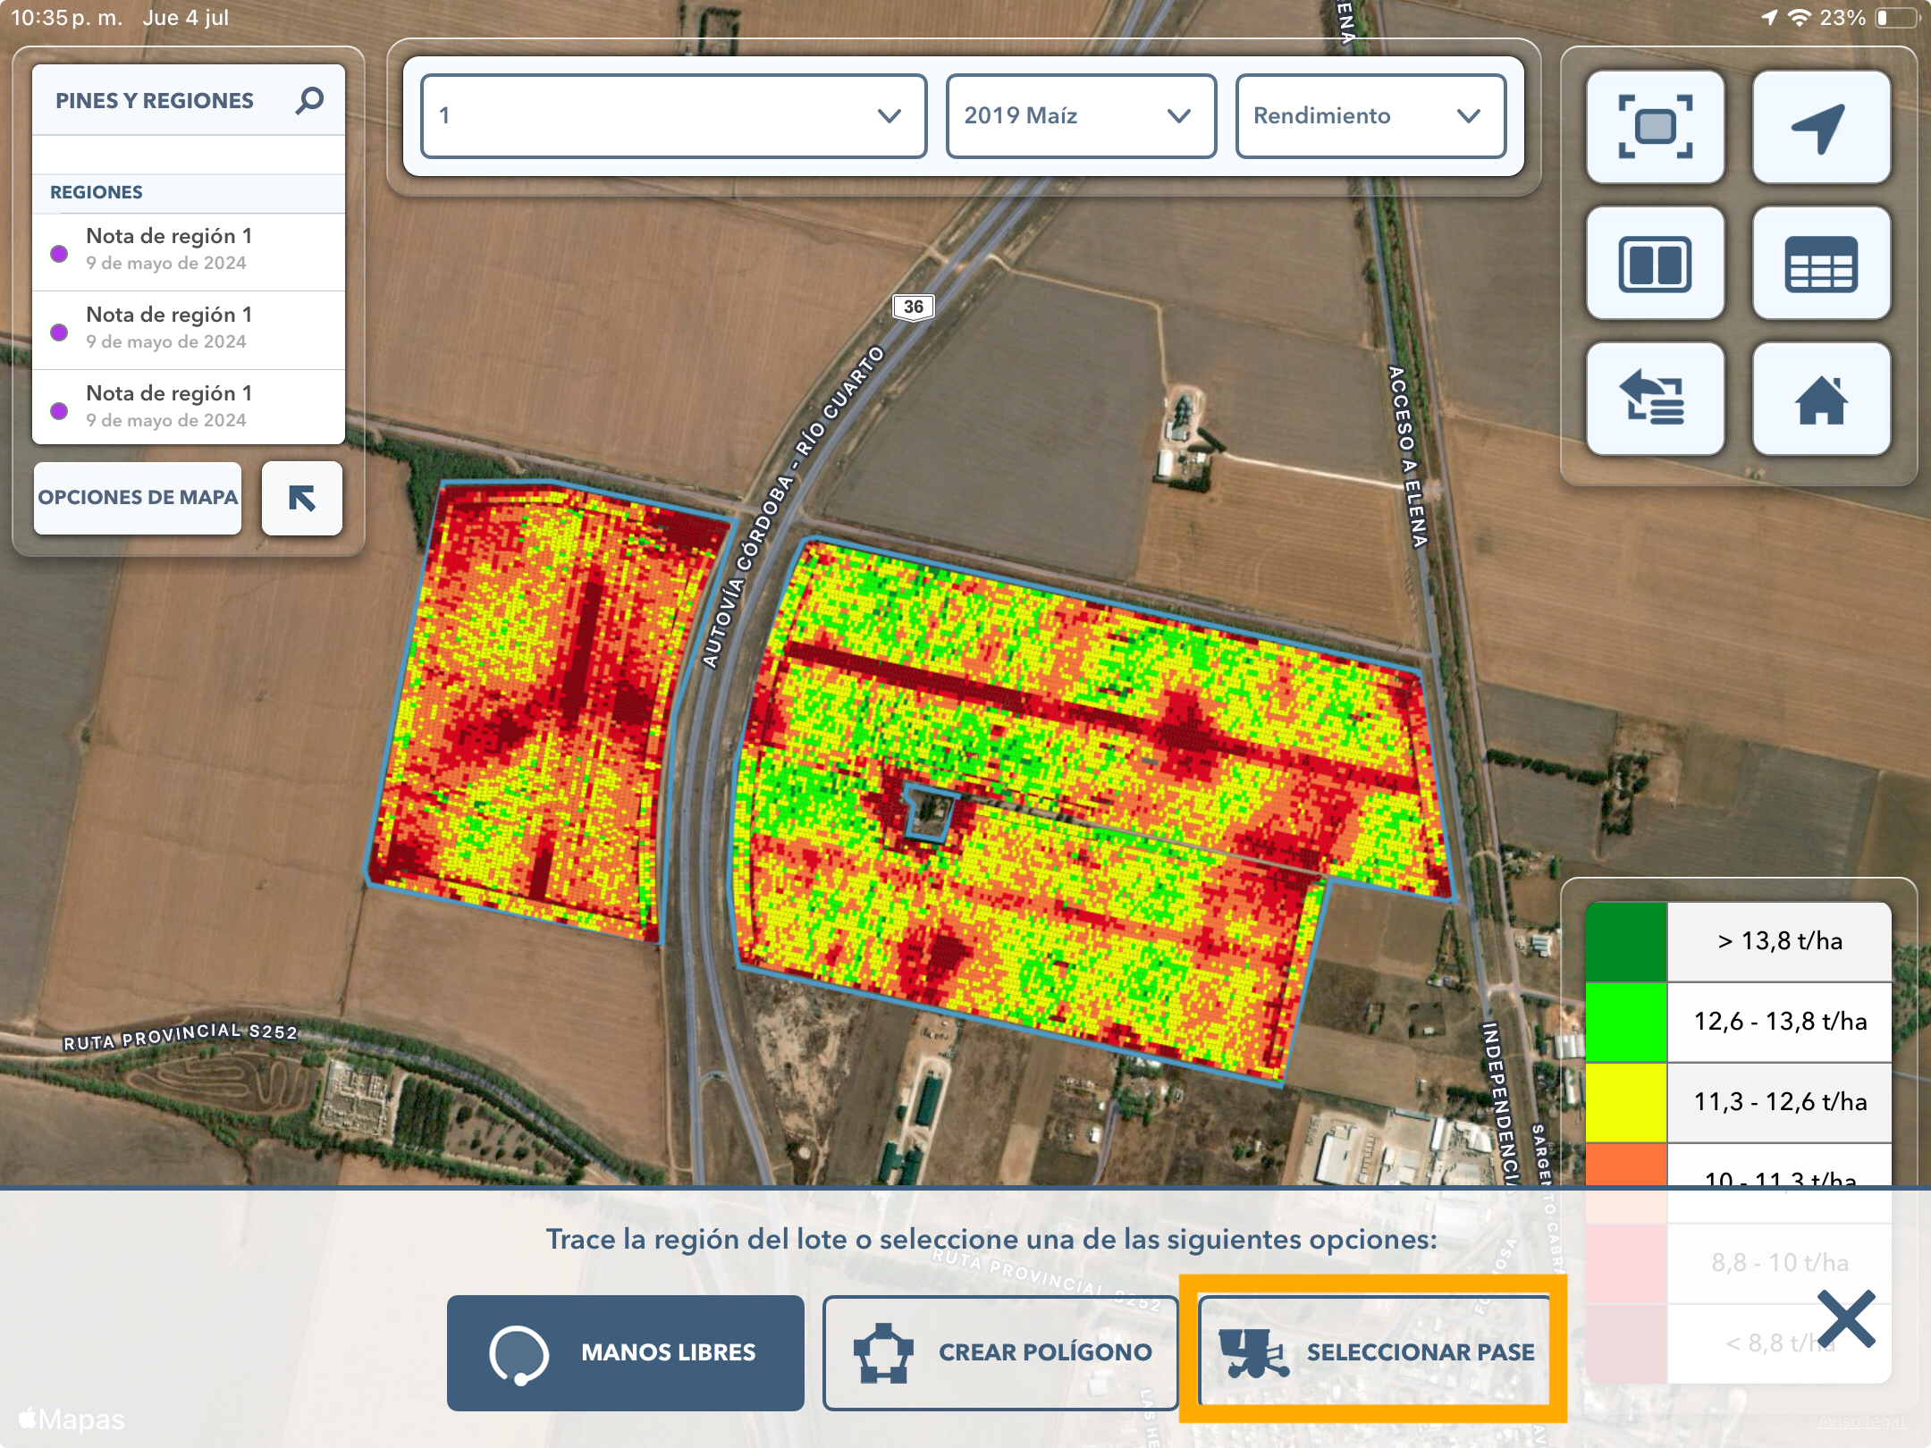This screenshot has height=1448, width=1931.
Task: Tap the bright green 12,6 - 13,8 t/ha swatch
Action: point(1626,1022)
